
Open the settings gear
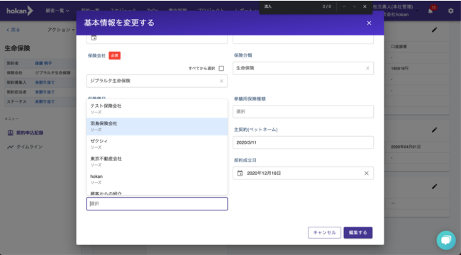click(x=450, y=11)
